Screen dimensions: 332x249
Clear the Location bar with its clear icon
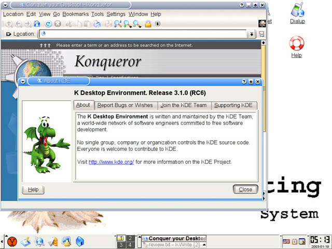pyautogui.click(x=8, y=34)
